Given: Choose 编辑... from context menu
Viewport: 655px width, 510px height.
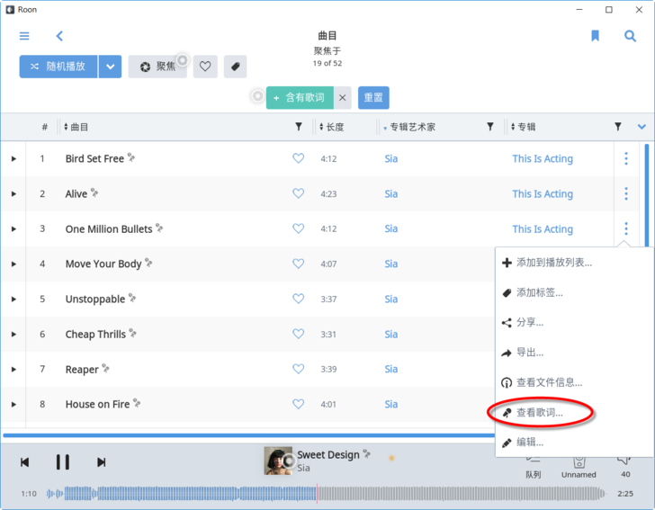Looking at the screenshot, I should coord(574,443).
